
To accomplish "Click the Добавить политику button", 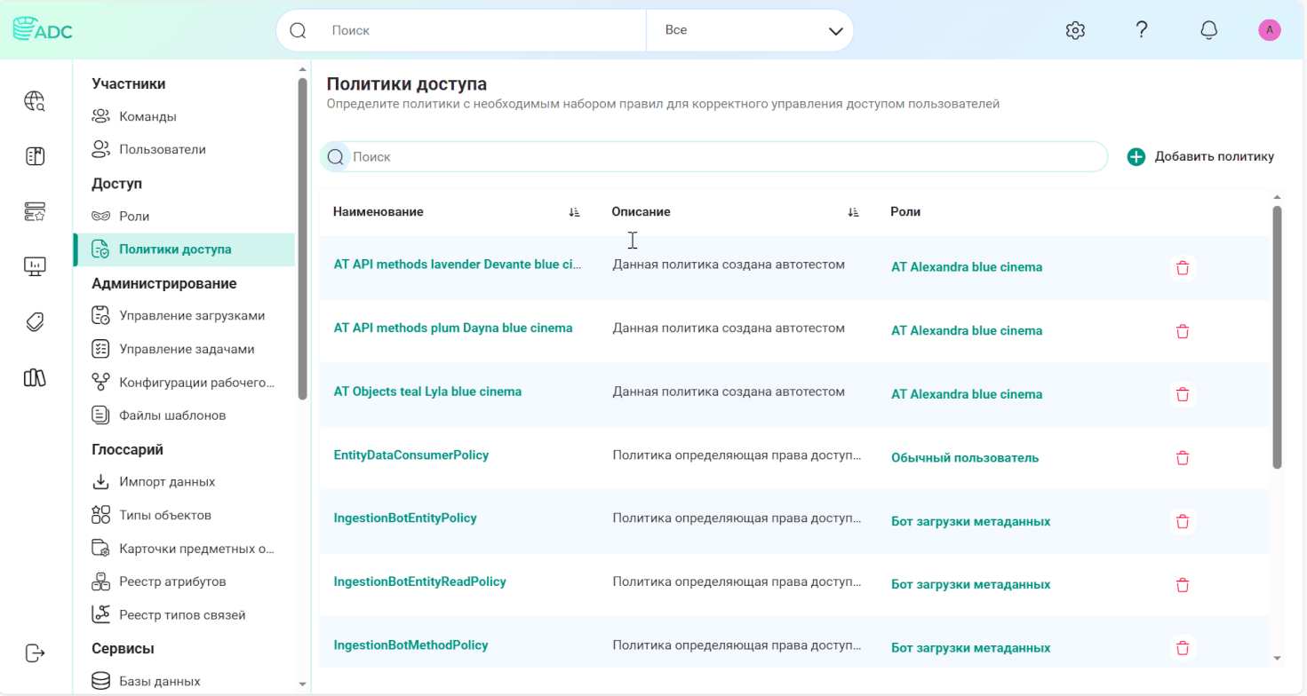I will pyautogui.click(x=1200, y=156).
